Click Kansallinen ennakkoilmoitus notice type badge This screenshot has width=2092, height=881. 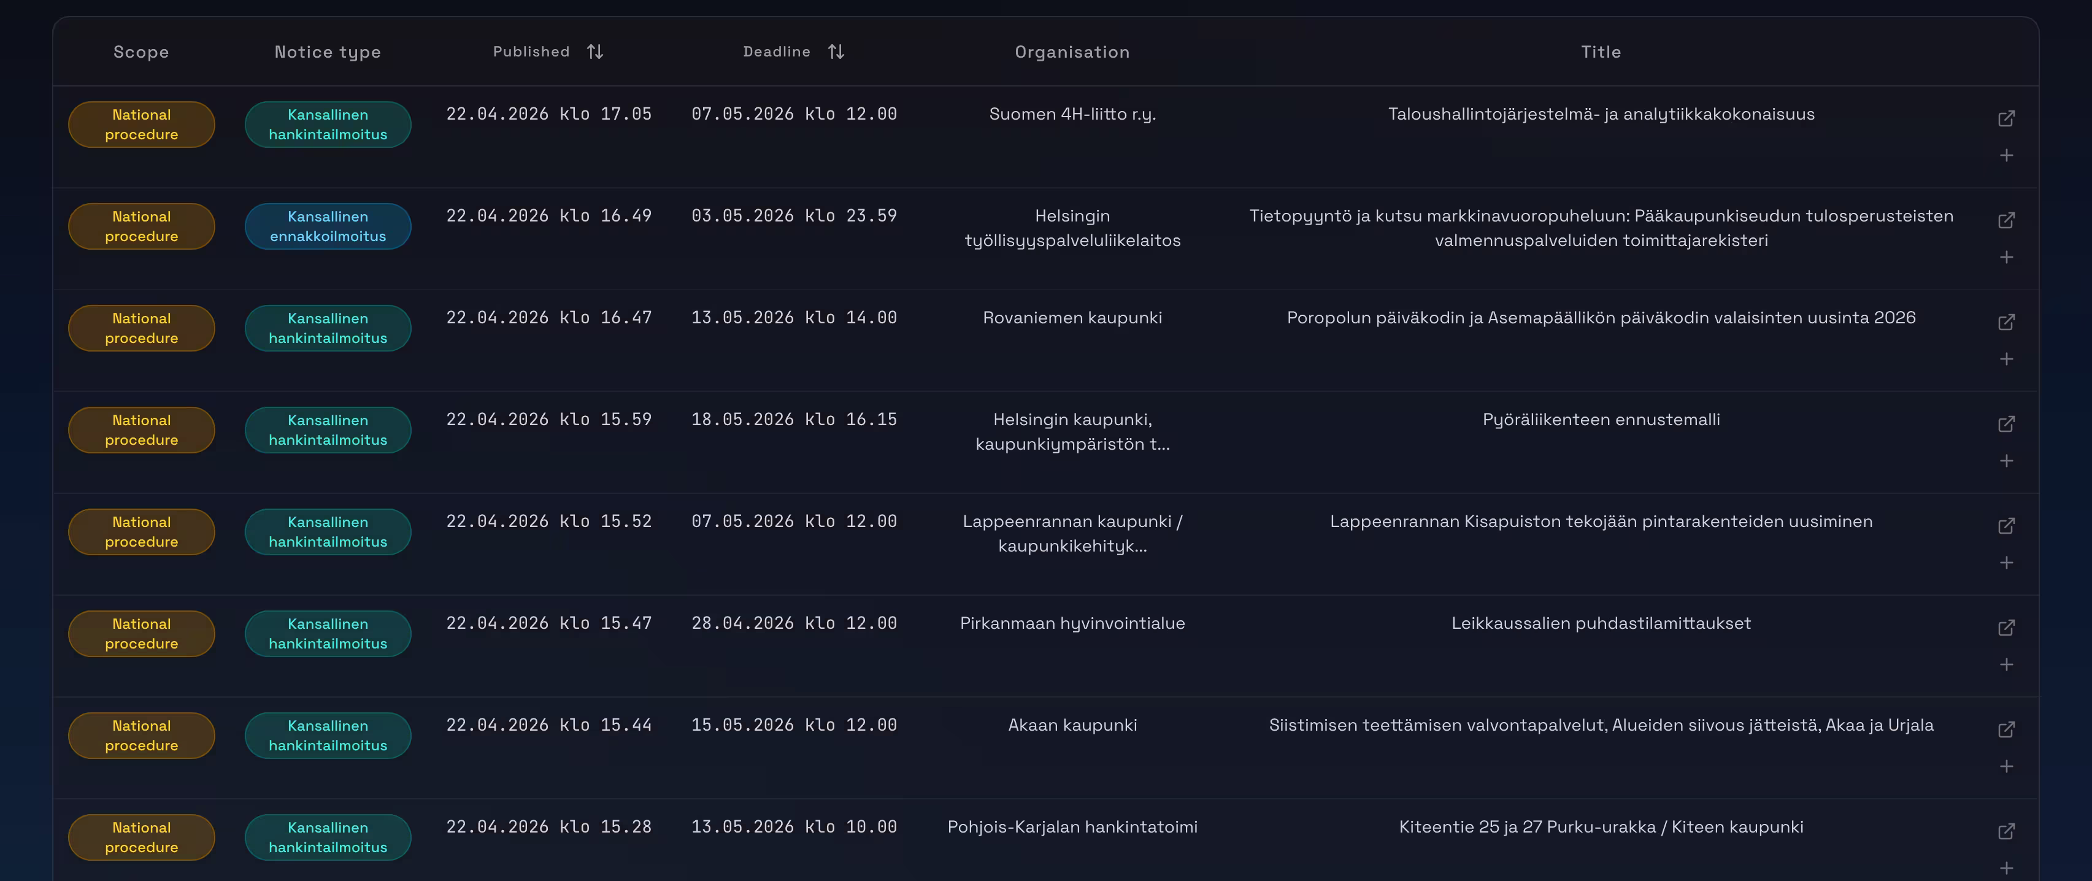point(327,226)
